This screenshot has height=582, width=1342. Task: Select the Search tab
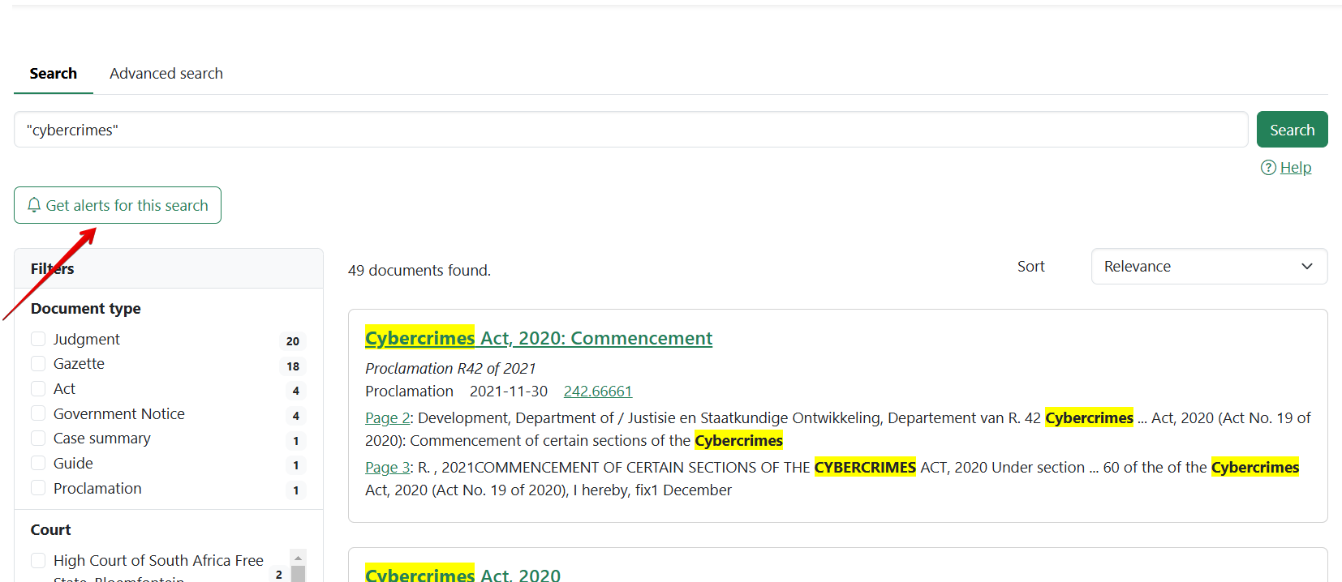[x=54, y=74]
